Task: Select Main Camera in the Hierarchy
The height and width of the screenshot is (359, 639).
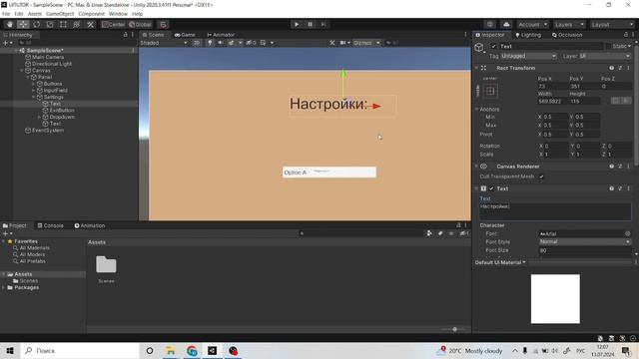Action: coord(48,58)
